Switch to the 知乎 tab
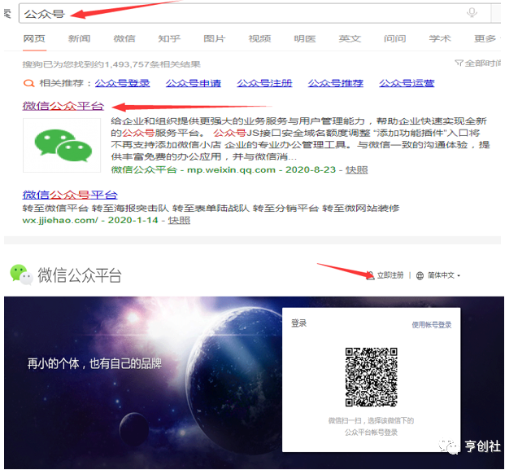This screenshot has width=518, height=470. coord(169,39)
